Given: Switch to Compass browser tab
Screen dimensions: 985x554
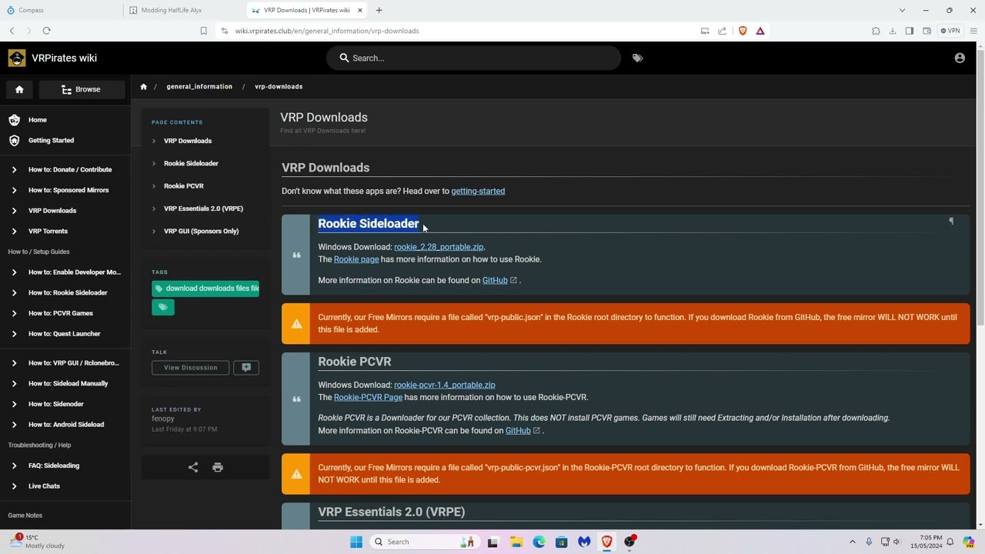Looking at the screenshot, I should click(x=62, y=10).
